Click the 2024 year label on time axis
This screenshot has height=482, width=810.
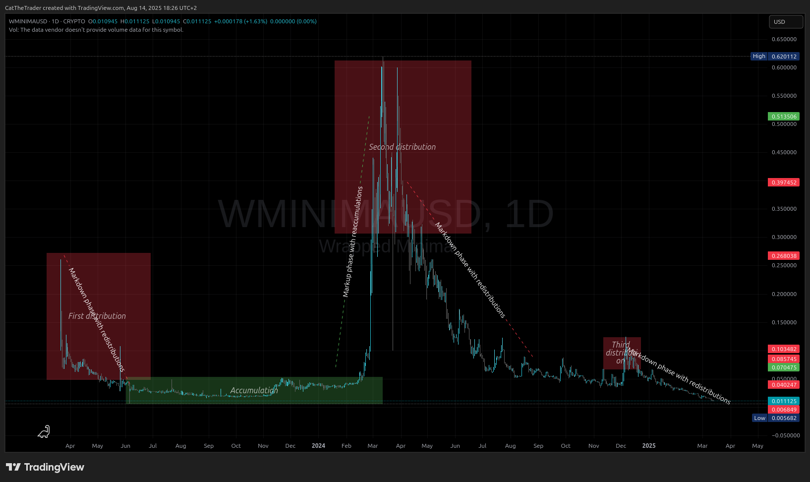[x=318, y=446]
